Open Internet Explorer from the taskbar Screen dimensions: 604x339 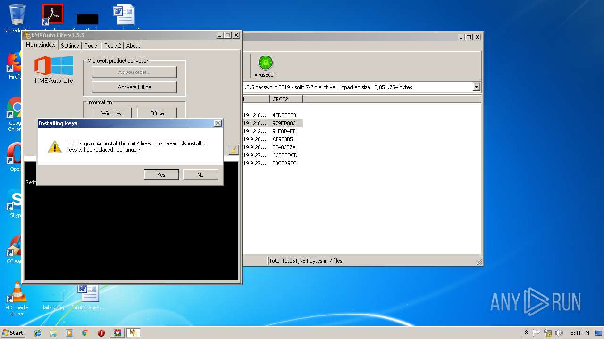(38, 333)
